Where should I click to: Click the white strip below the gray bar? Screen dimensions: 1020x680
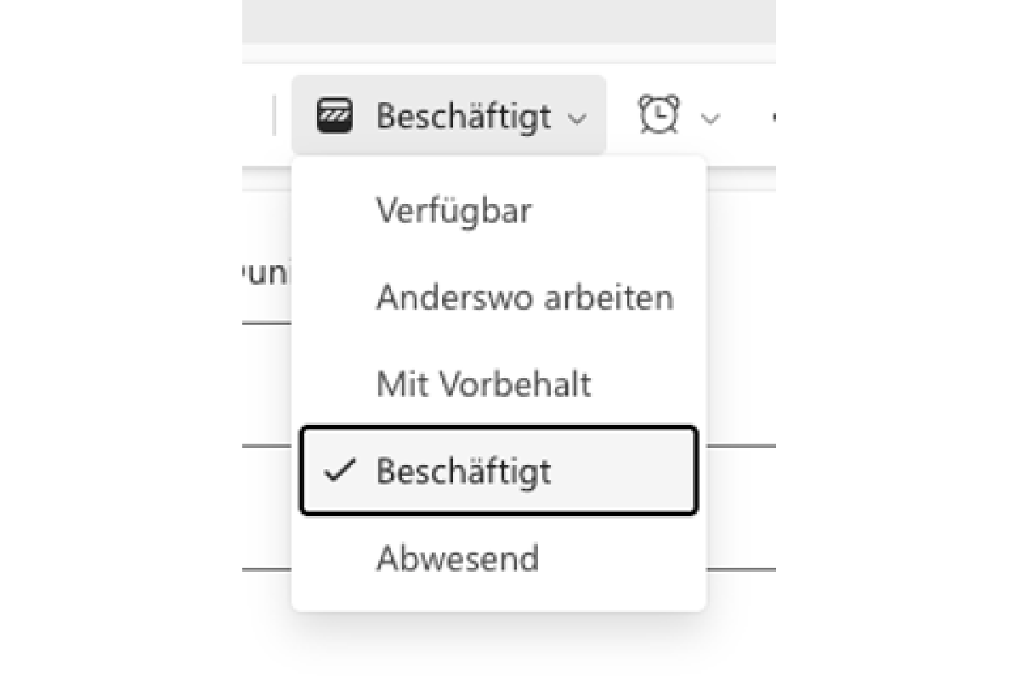[x=509, y=53]
